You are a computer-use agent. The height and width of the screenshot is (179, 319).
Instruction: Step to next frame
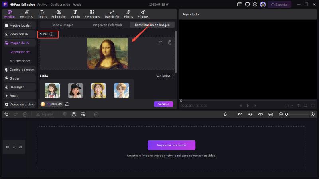click(255, 105)
